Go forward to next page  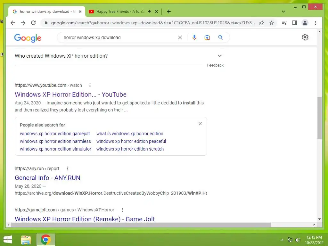(x=23, y=23)
